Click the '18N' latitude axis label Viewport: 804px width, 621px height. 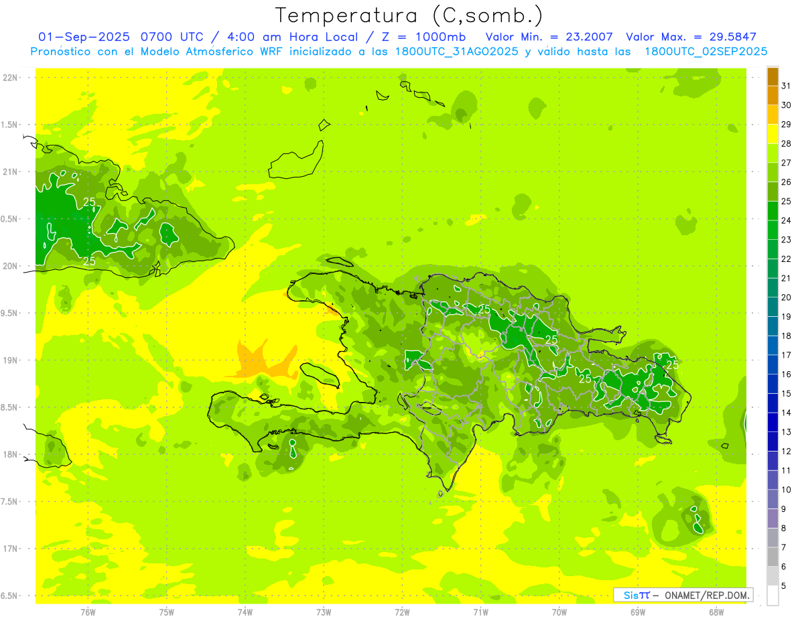coord(11,454)
